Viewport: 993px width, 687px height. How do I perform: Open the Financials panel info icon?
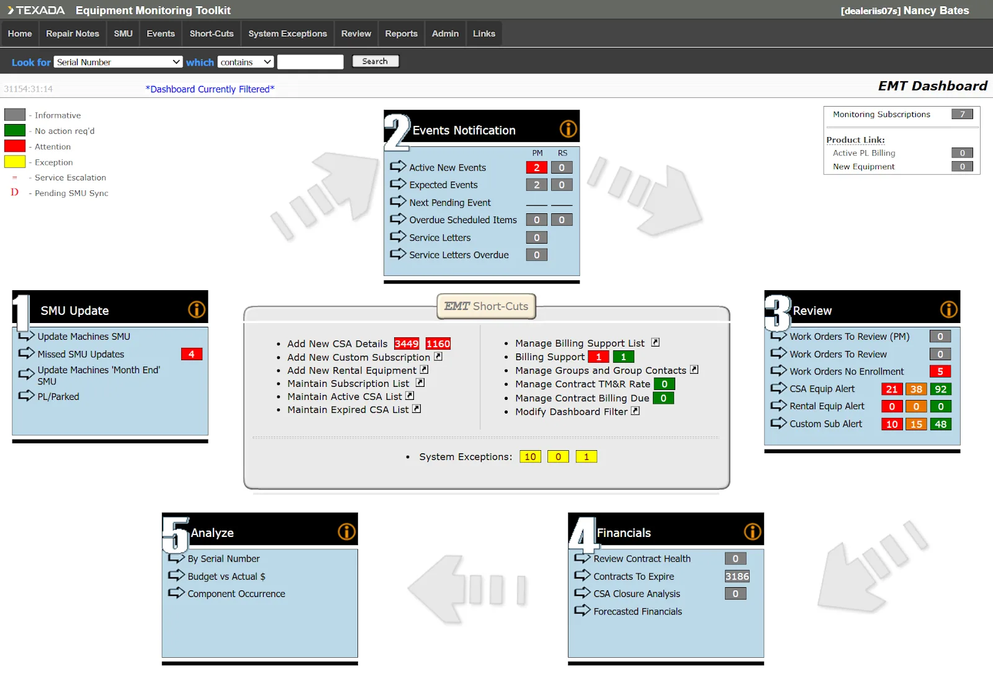tap(752, 531)
